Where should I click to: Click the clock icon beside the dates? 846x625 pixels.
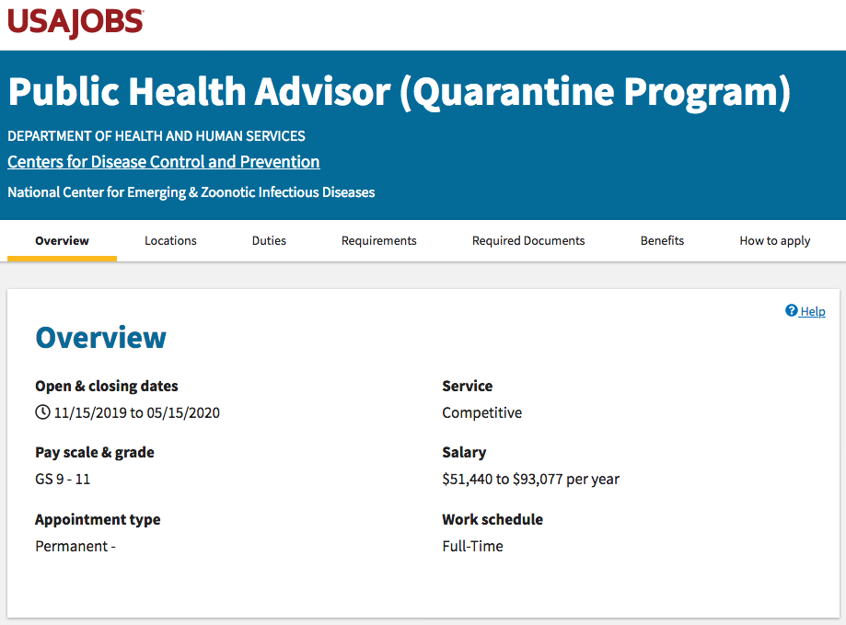point(42,412)
